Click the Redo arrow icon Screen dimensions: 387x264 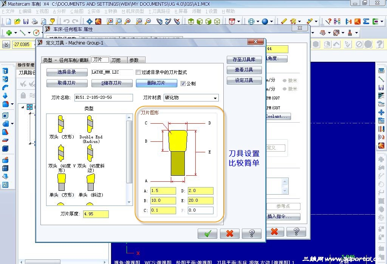(x=75, y=21)
